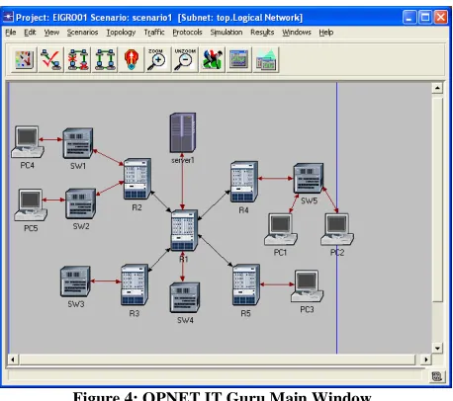The width and height of the screenshot is (453, 401).
Task: Open the Topology menu
Action: (x=121, y=33)
